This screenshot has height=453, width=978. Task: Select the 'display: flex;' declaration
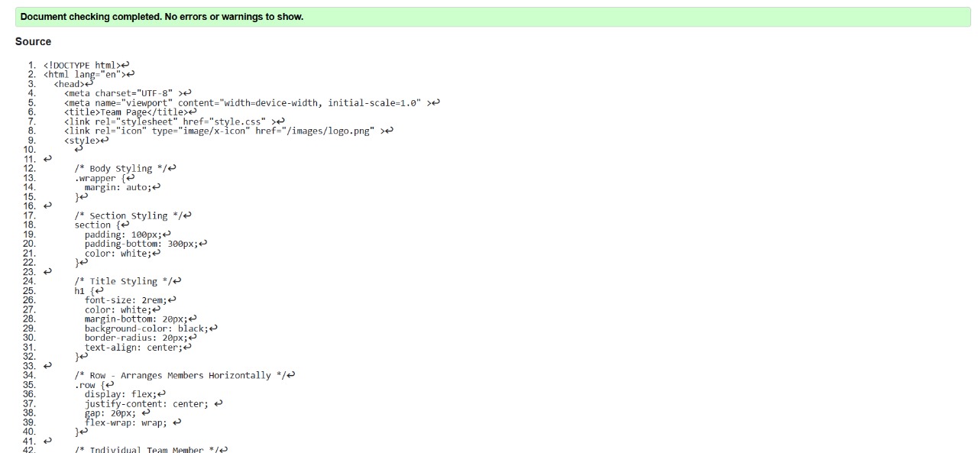pyautogui.click(x=120, y=394)
